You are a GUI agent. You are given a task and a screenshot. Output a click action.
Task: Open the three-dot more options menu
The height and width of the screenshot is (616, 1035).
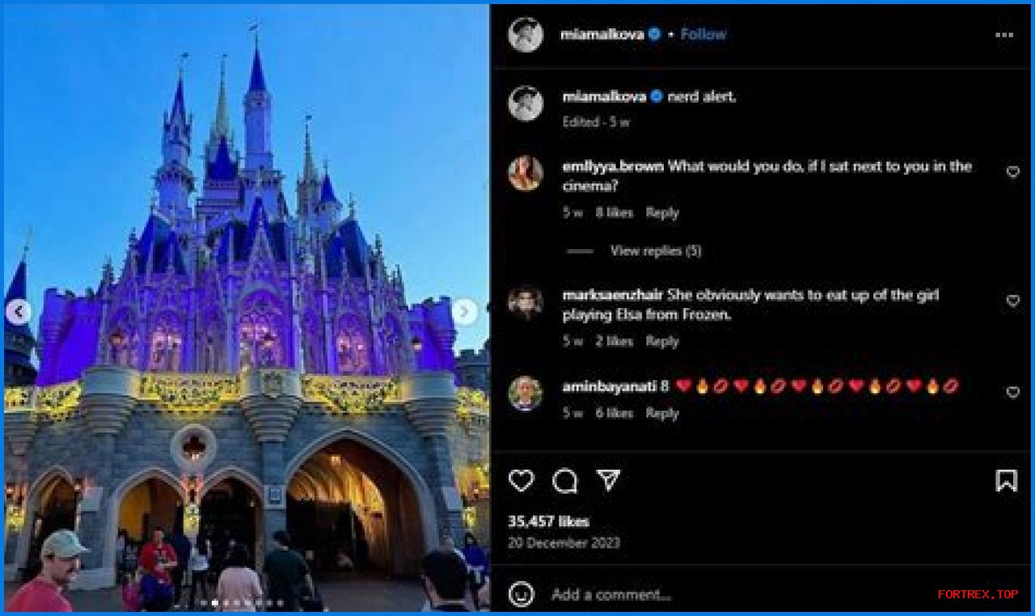[1004, 35]
